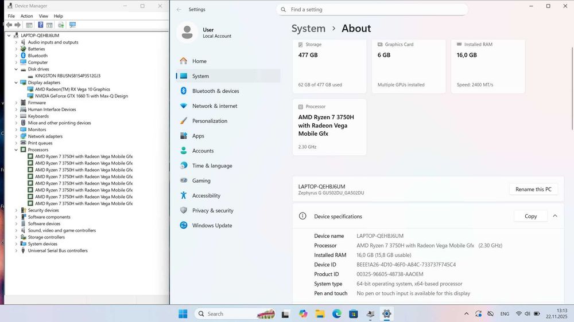Screen dimensions: 574x322
Task: Expand Universal Serial Bus controllers node
Action: coord(16,251)
